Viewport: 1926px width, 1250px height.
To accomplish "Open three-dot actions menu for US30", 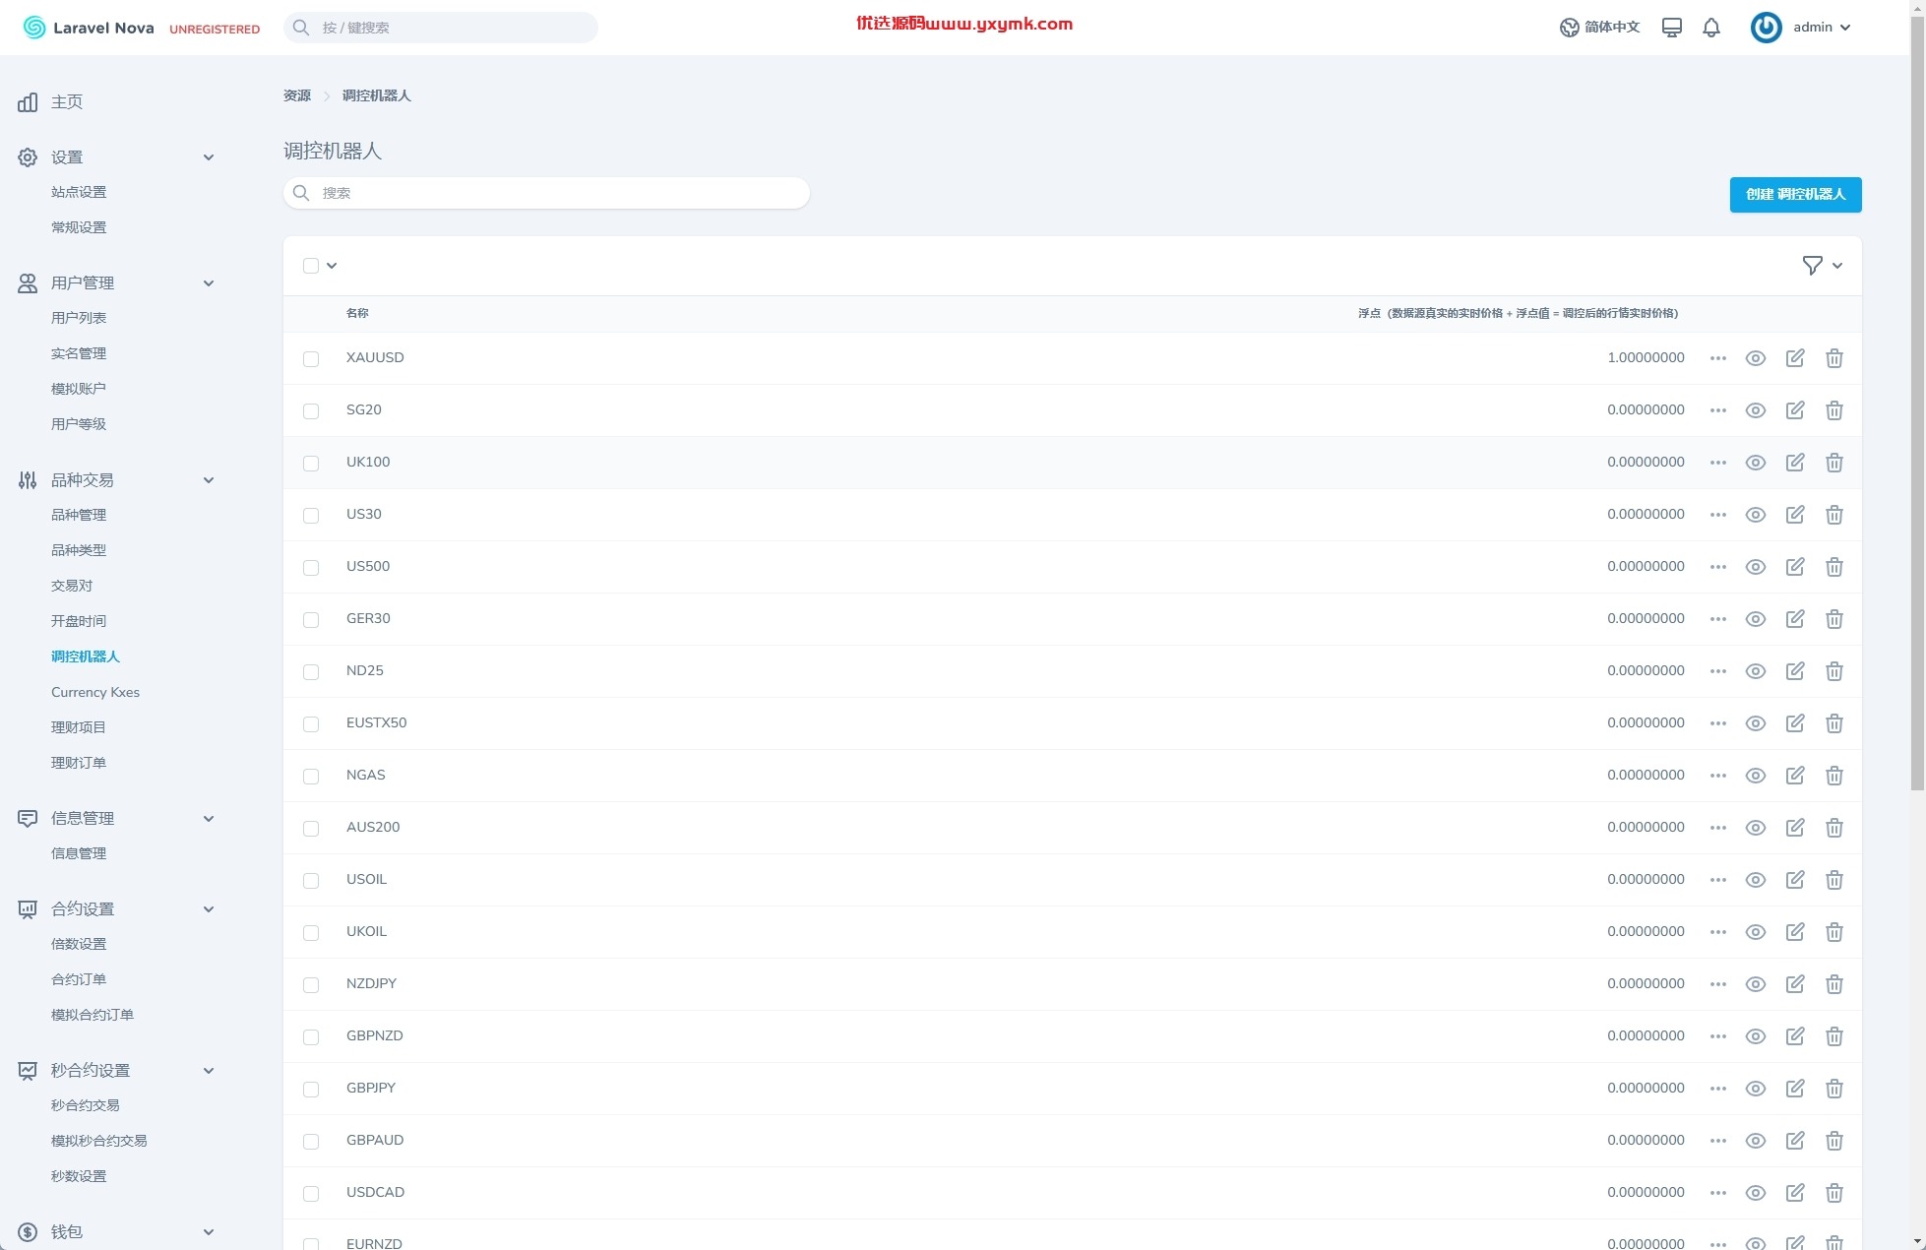I will (1718, 515).
